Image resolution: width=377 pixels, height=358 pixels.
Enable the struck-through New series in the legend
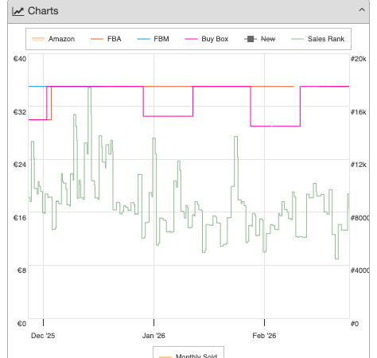[x=259, y=39]
